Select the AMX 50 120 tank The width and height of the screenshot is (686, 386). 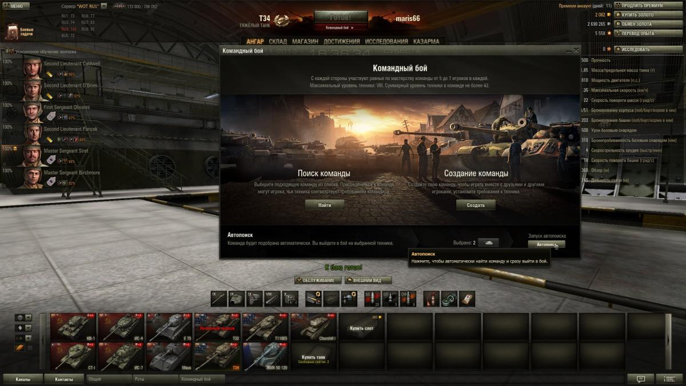(265, 356)
